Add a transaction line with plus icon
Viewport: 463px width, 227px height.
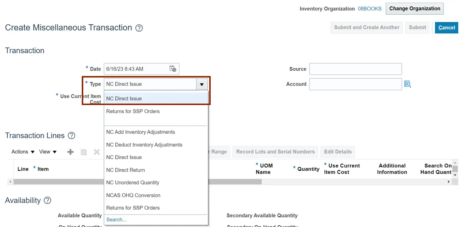point(70,152)
